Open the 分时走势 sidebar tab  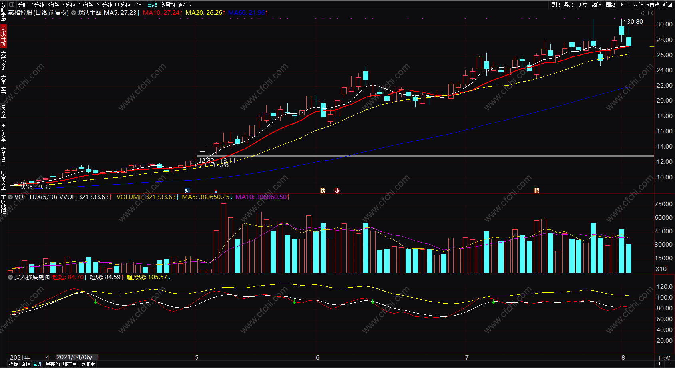click(3, 12)
